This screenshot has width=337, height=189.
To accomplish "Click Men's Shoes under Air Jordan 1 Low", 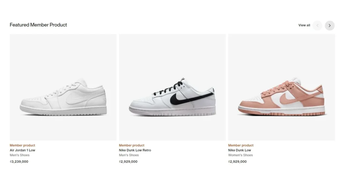I will [x=19, y=155].
